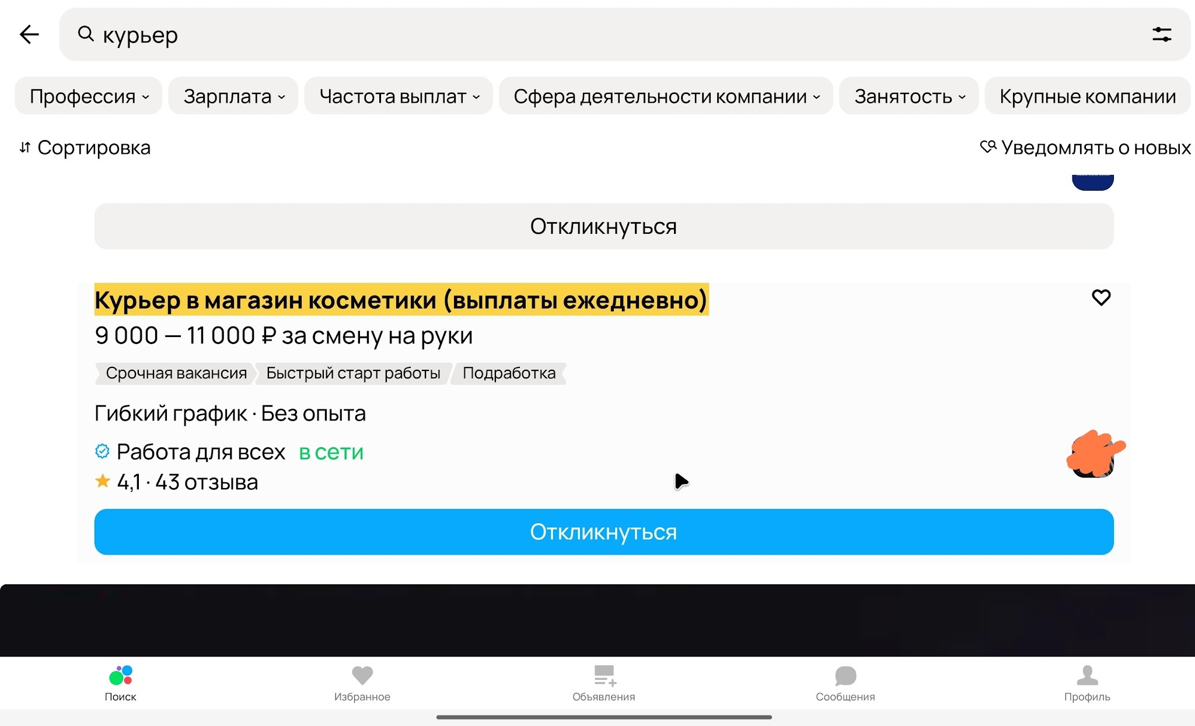Viewport: 1195px width, 726px height.
Task: Tap the search magnifier icon
Action: point(86,34)
